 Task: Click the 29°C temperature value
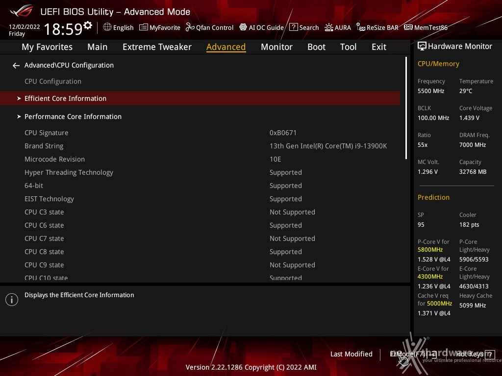point(466,91)
